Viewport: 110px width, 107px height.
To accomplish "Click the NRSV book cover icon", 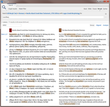I will click(x=60, y=30).
